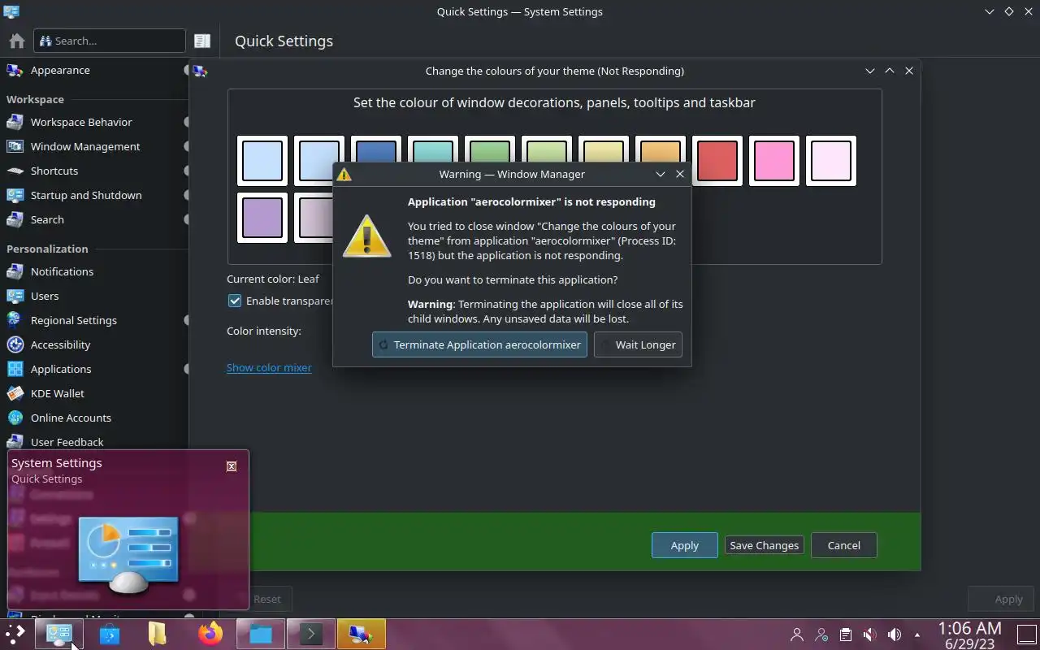This screenshot has width=1040, height=650.
Task: Open User Feedback settings
Action: coord(67,442)
